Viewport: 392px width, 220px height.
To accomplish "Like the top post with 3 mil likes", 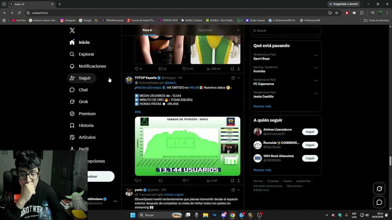I will 184,69.
